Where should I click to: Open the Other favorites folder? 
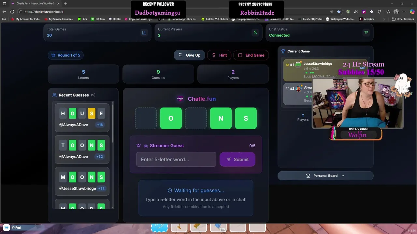click(403, 19)
